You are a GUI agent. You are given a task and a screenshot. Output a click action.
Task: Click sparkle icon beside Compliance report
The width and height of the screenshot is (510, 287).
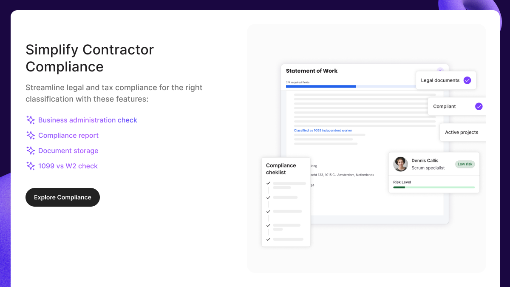(31, 135)
